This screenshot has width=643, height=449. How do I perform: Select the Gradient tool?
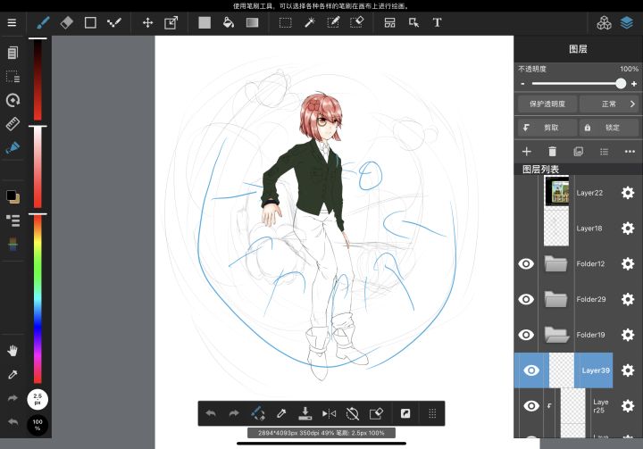[252, 22]
